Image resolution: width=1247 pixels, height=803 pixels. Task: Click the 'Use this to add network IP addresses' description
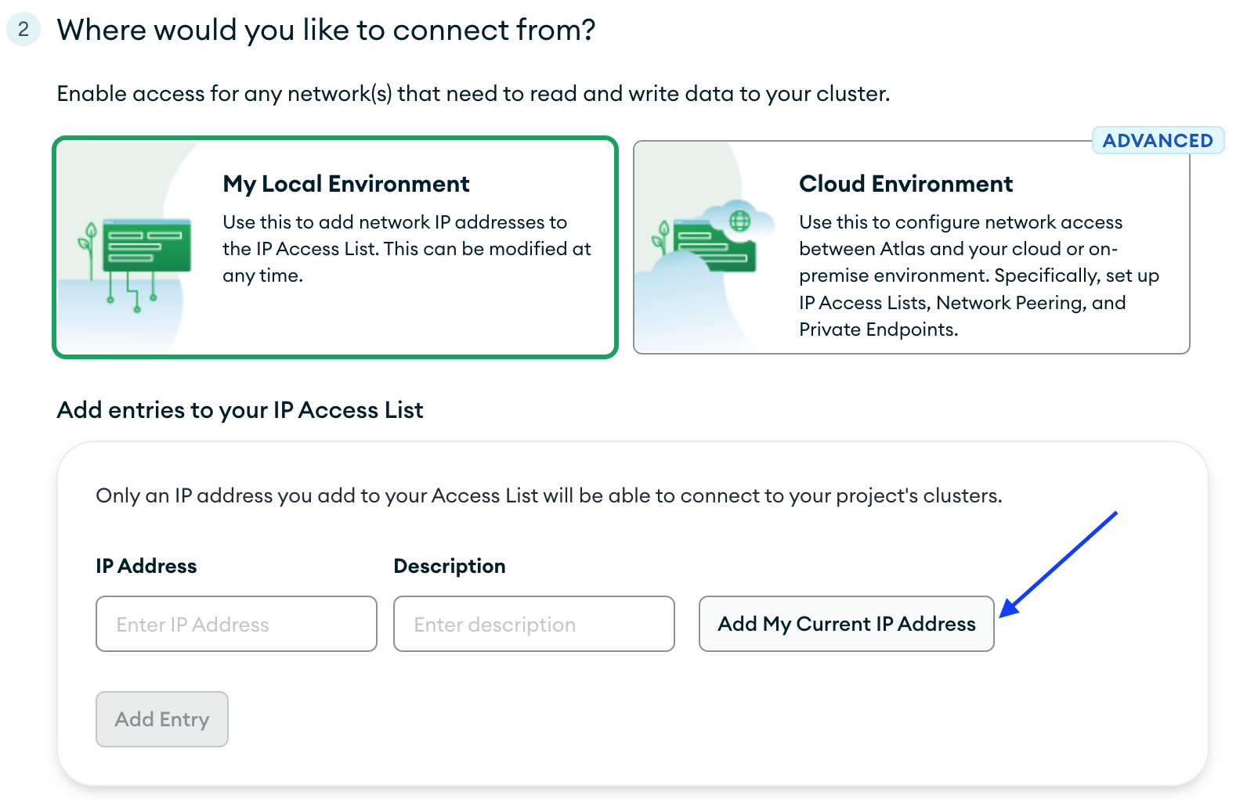(407, 249)
